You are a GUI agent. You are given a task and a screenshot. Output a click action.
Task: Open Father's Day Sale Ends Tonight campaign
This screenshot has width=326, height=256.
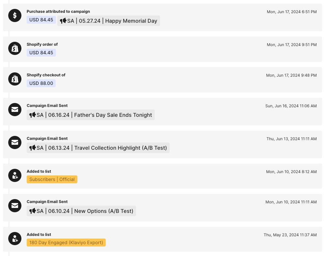(x=91, y=115)
